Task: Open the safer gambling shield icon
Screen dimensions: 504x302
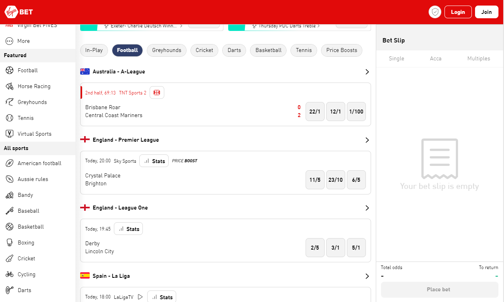Action: coord(435,12)
